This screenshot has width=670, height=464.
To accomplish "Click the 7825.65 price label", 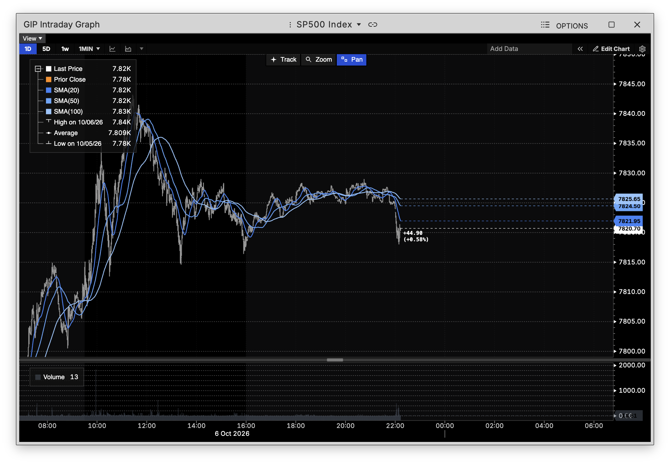I will click(629, 199).
